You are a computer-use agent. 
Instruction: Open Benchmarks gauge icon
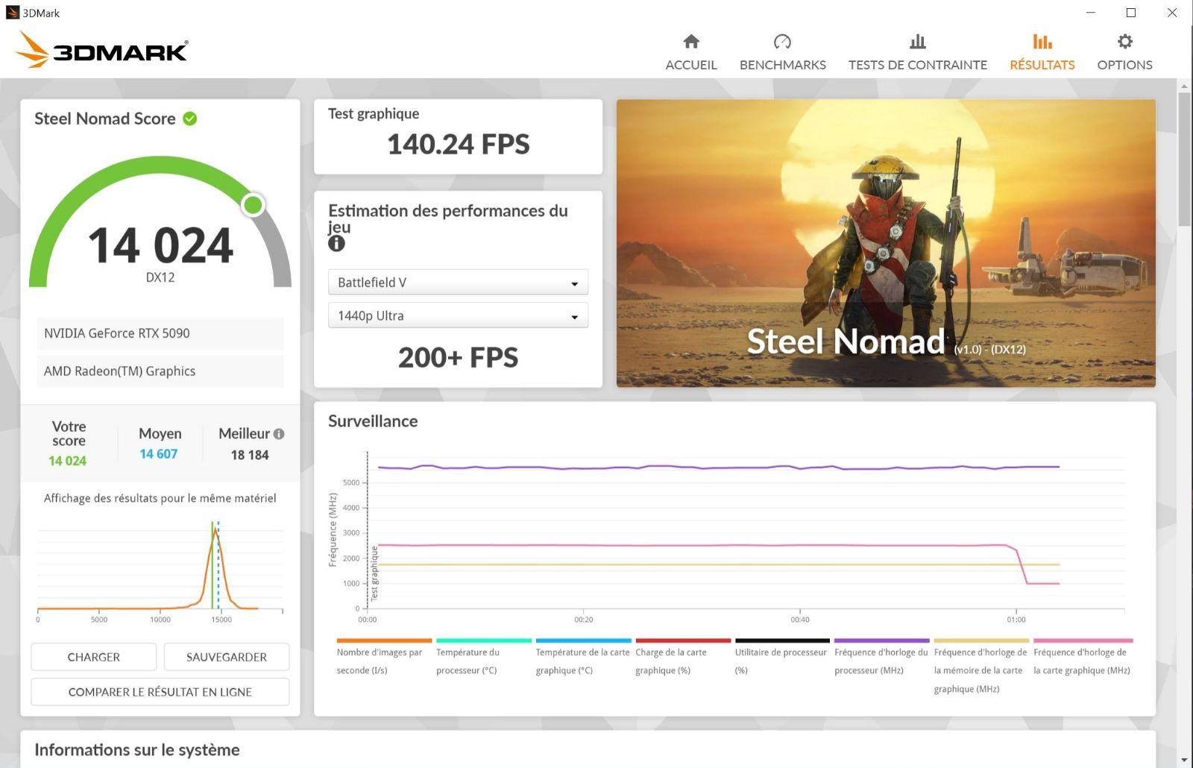coord(782,42)
